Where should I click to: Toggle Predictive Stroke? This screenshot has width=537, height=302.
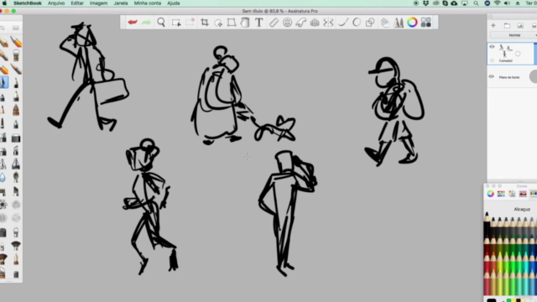[x=357, y=23]
